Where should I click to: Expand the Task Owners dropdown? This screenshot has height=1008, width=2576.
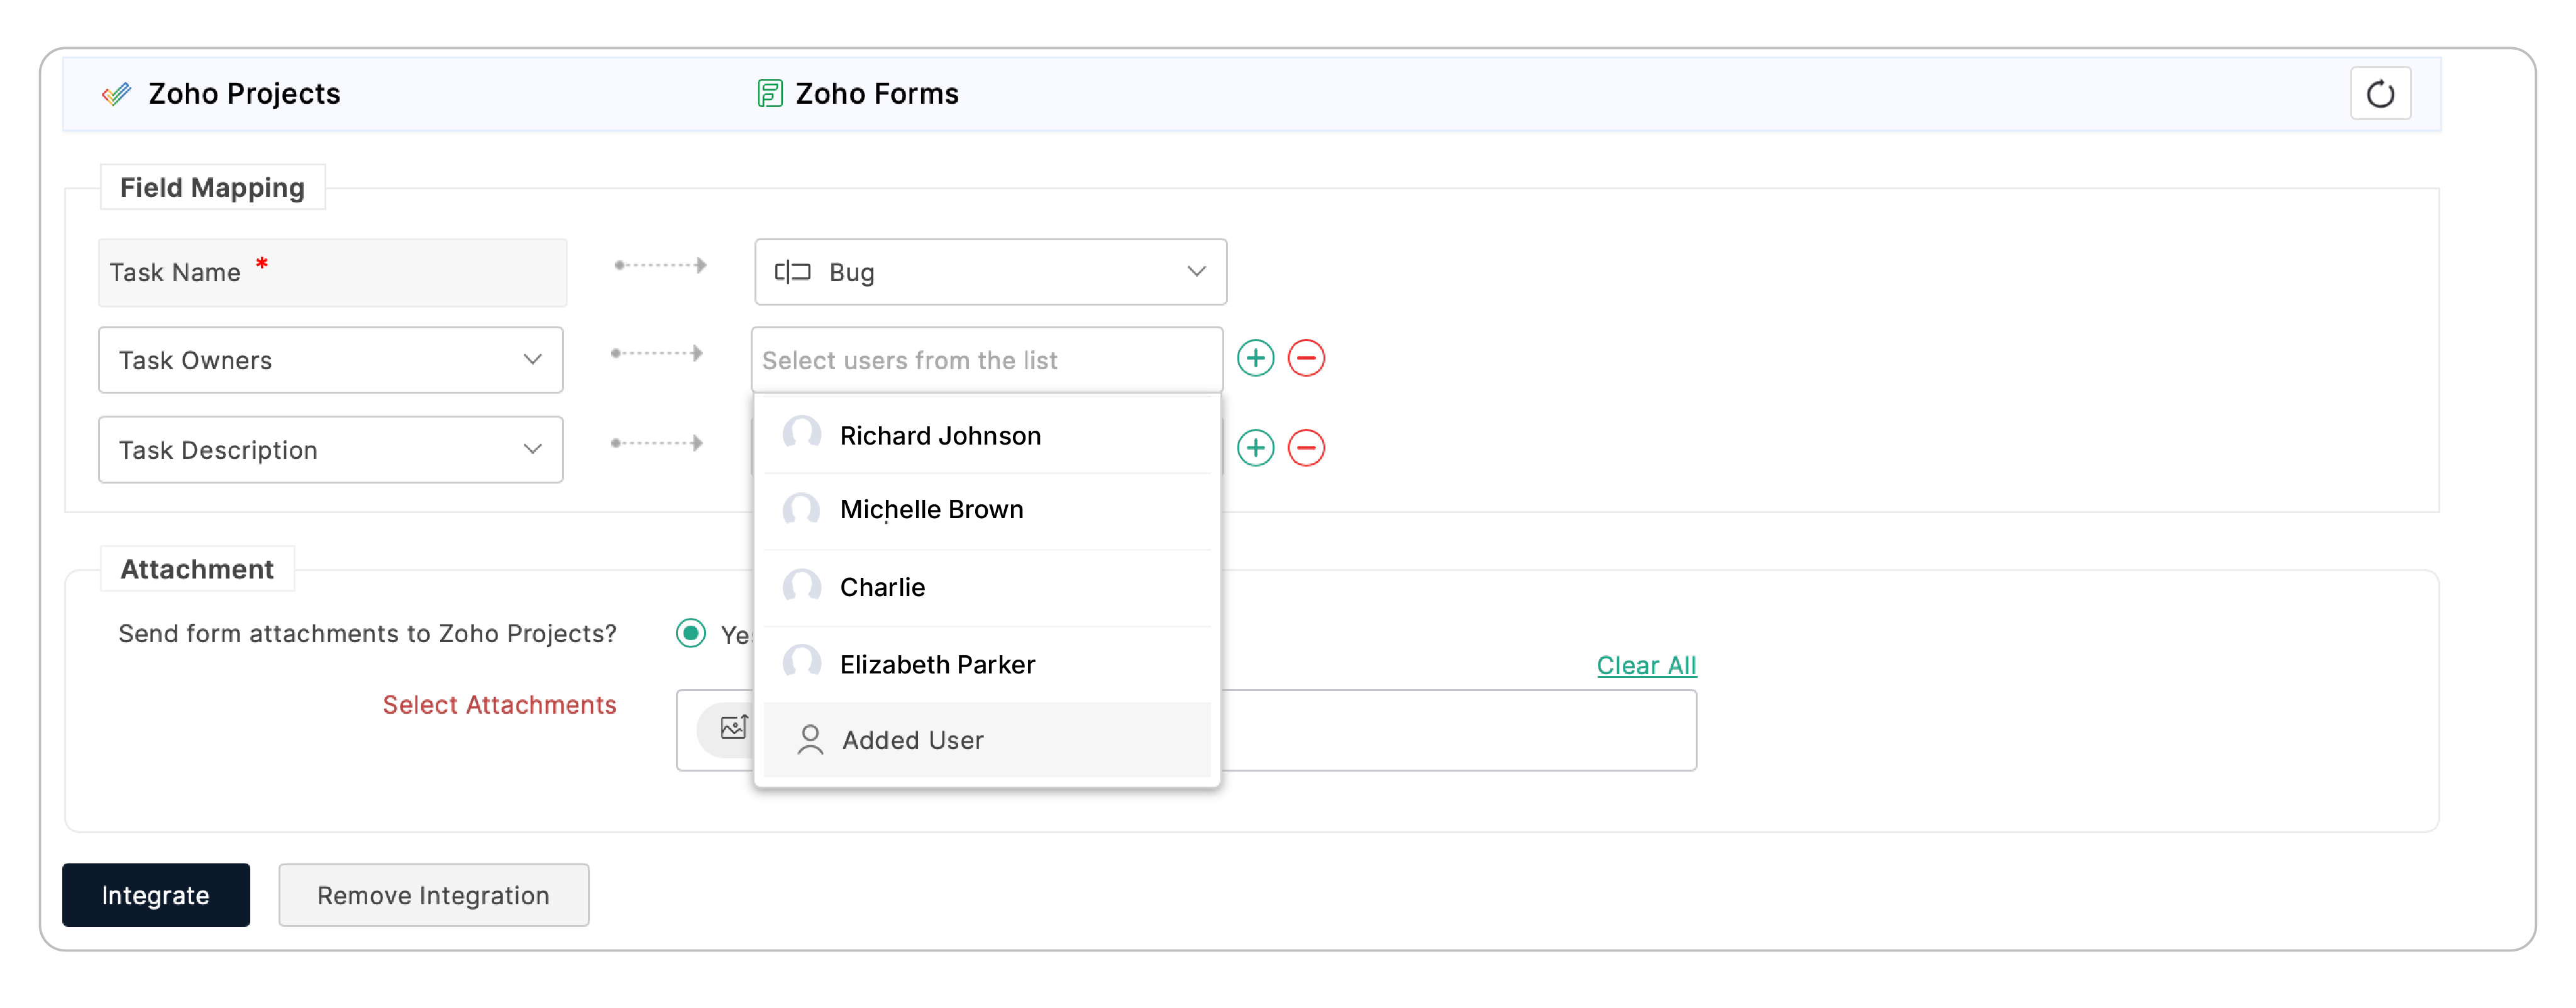tap(330, 360)
